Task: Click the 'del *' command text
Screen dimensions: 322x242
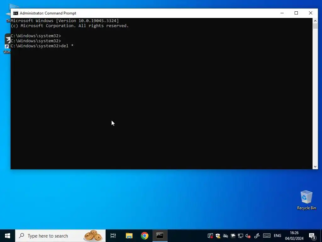Action: 67,46
